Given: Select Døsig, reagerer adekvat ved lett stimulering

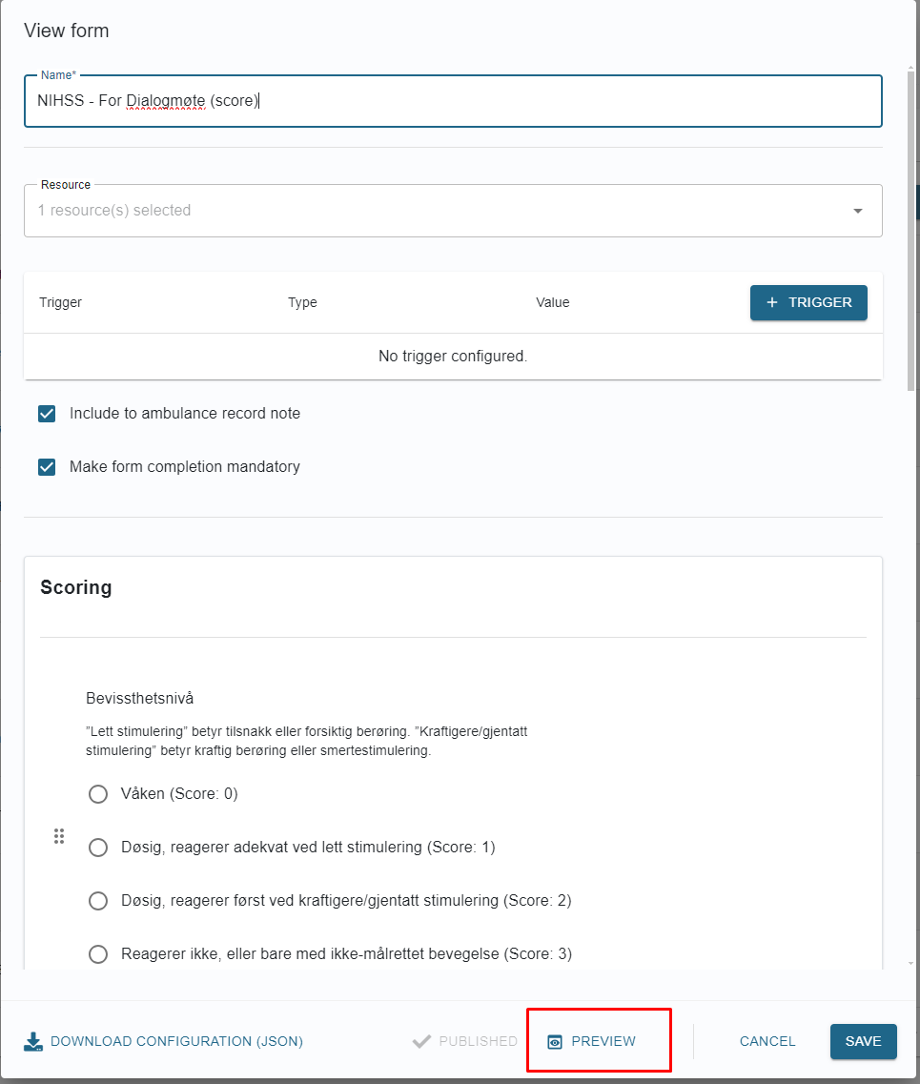Looking at the screenshot, I should click(x=98, y=848).
